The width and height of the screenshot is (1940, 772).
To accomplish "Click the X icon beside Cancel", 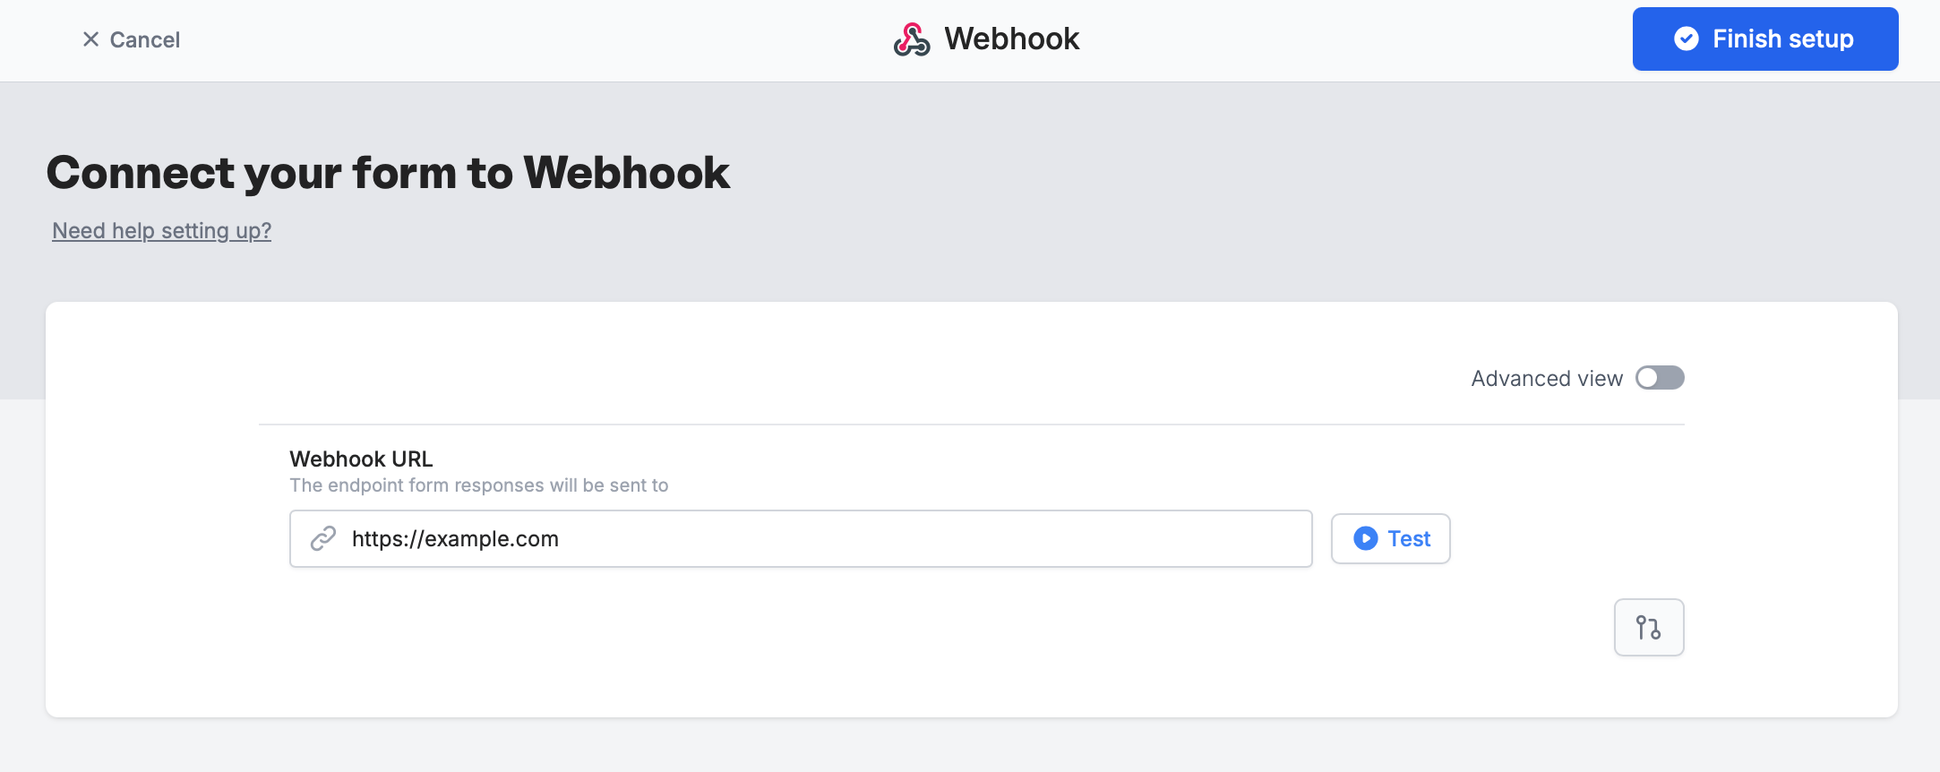I will (x=90, y=39).
